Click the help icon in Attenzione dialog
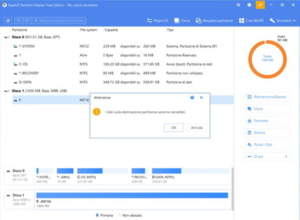Viewport: 300px width, 220px height. coord(192,97)
